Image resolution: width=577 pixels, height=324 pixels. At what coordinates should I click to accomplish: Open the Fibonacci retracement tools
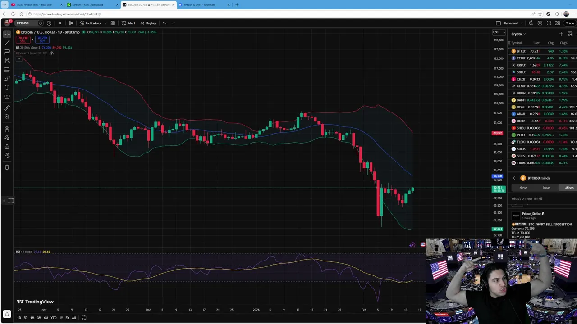click(x=7, y=52)
